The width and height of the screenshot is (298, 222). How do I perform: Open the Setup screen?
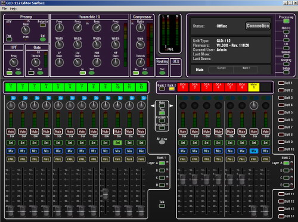[x=286, y=72]
